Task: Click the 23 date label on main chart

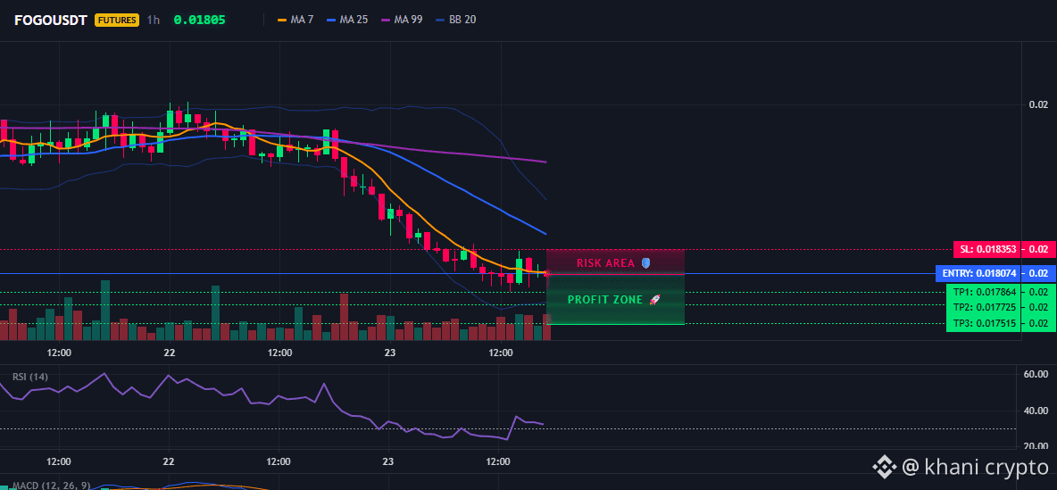Action: pos(389,353)
